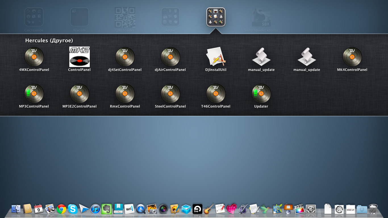This screenshot has height=218, width=388.
Task: Launch TextEdit from the Dock
Action: point(254,209)
